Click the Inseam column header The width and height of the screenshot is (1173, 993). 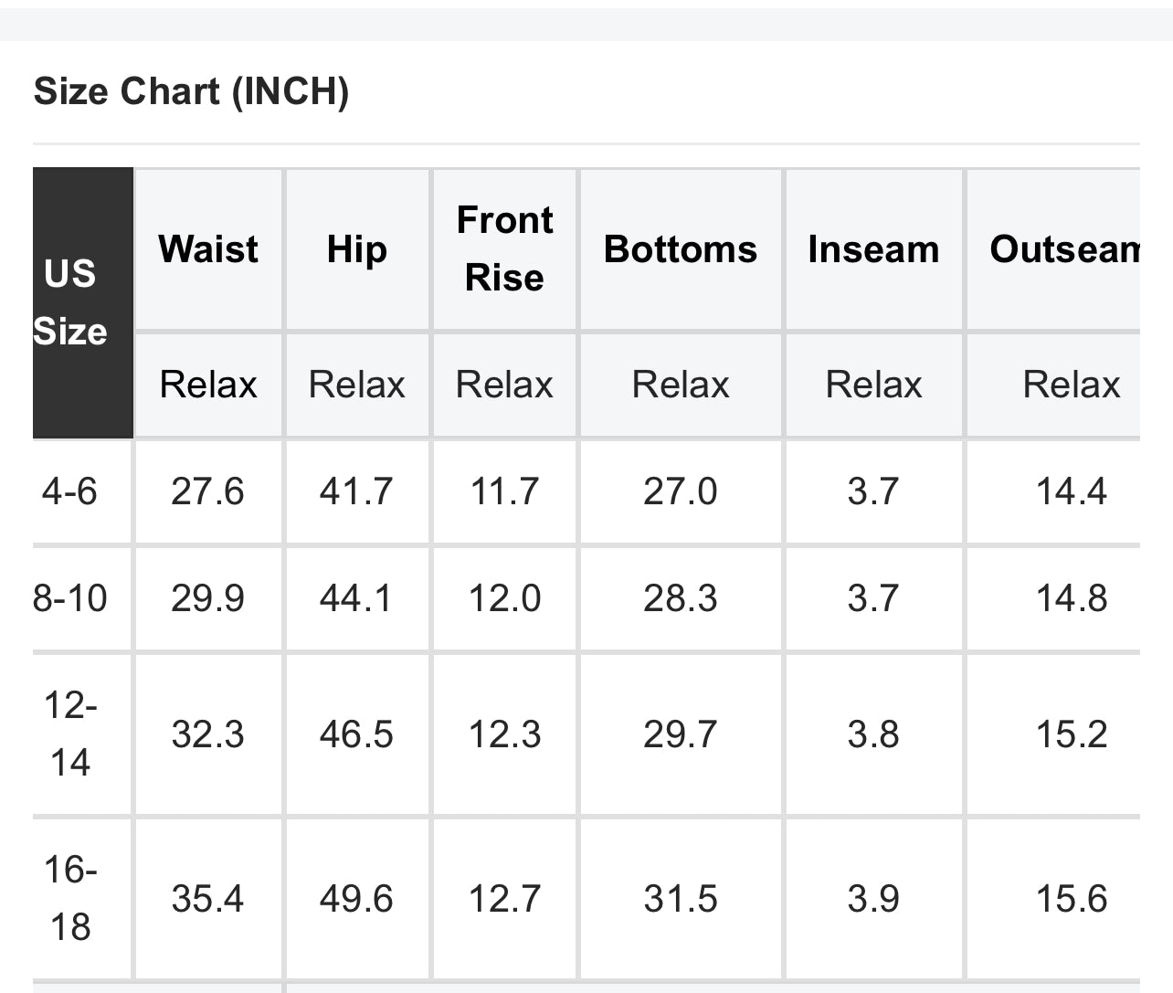pos(873,249)
